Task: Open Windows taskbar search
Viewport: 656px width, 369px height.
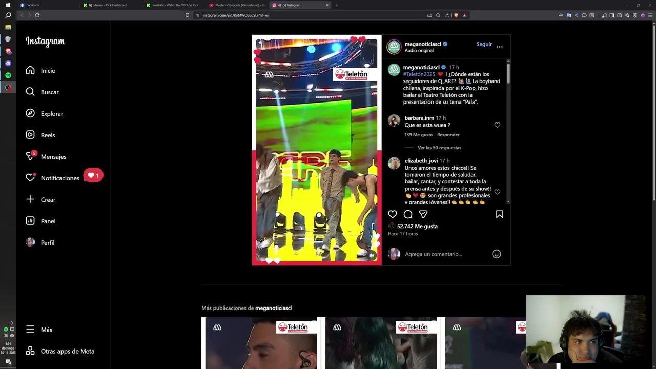Action: tap(8, 15)
